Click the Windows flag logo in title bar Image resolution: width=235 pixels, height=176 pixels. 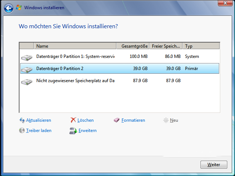coord(19,7)
